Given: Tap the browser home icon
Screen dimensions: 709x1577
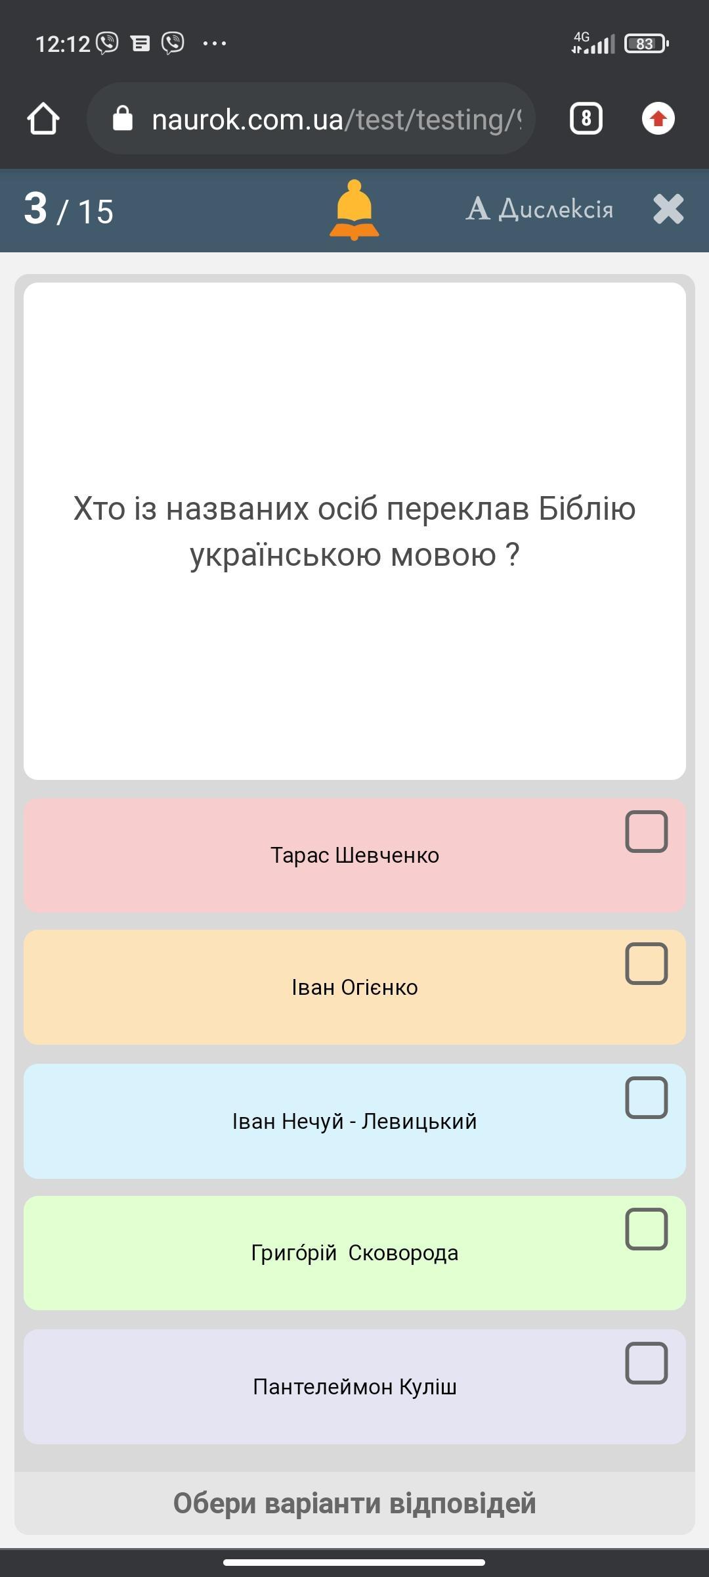Looking at the screenshot, I should tap(43, 119).
